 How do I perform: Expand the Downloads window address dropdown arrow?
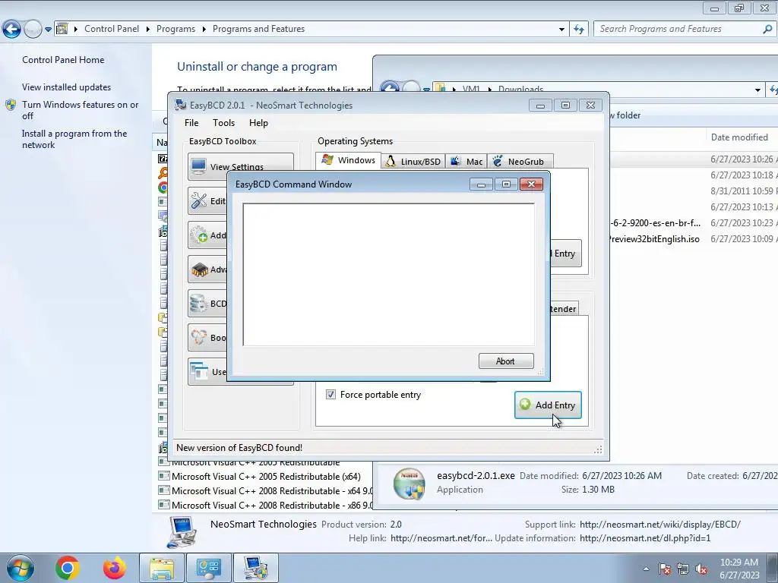(757, 90)
